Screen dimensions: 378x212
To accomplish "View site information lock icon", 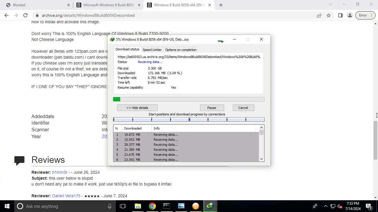I will [x=37, y=15].
